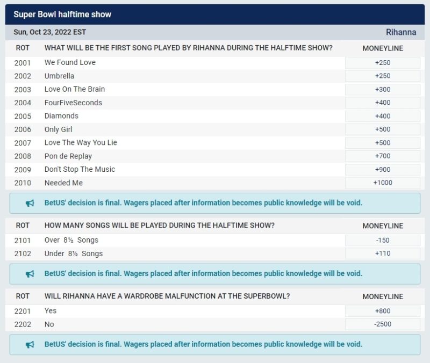The height and width of the screenshot is (363, 430).
Task: Click the megaphone icon in first notice
Action: [30, 203]
